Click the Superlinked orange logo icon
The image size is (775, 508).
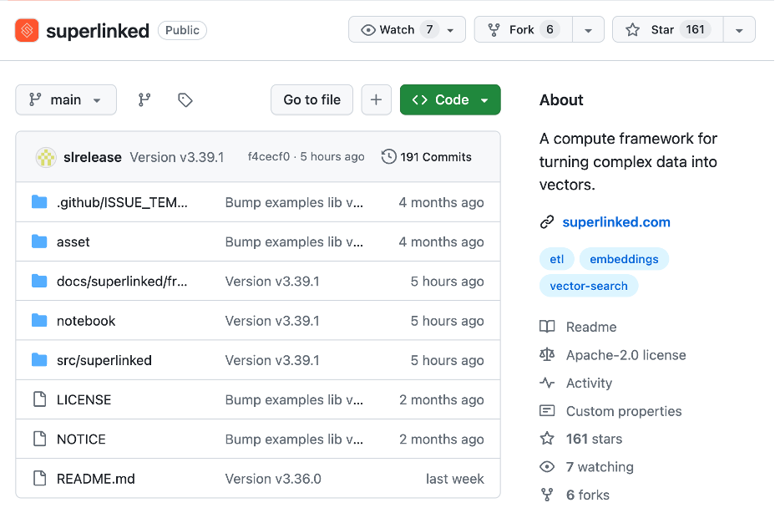click(x=27, y=31)
